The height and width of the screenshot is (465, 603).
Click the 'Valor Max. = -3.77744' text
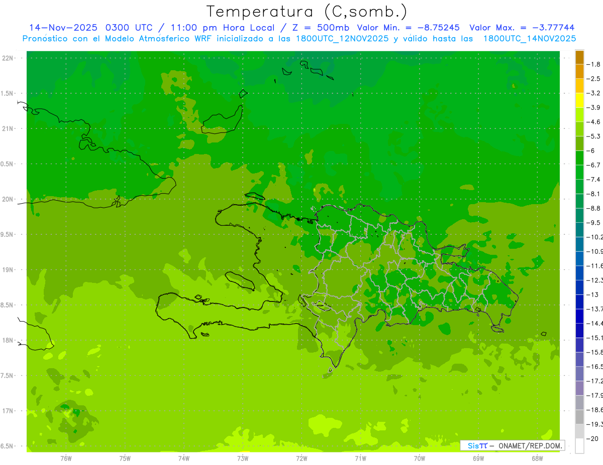click(x=522, y=28)
